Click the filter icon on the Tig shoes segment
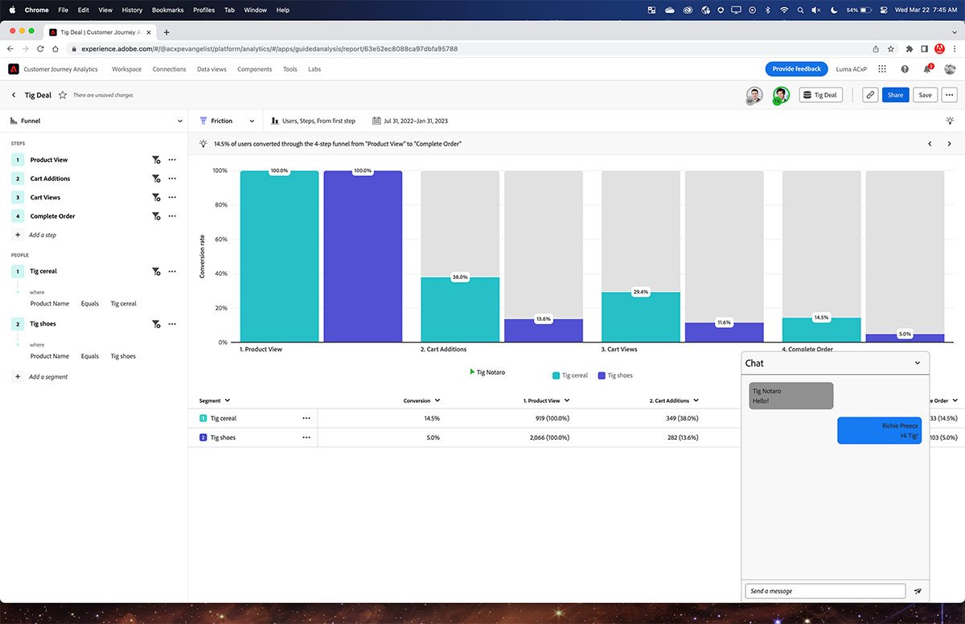965x624 pixels. (x=157, y=324)
